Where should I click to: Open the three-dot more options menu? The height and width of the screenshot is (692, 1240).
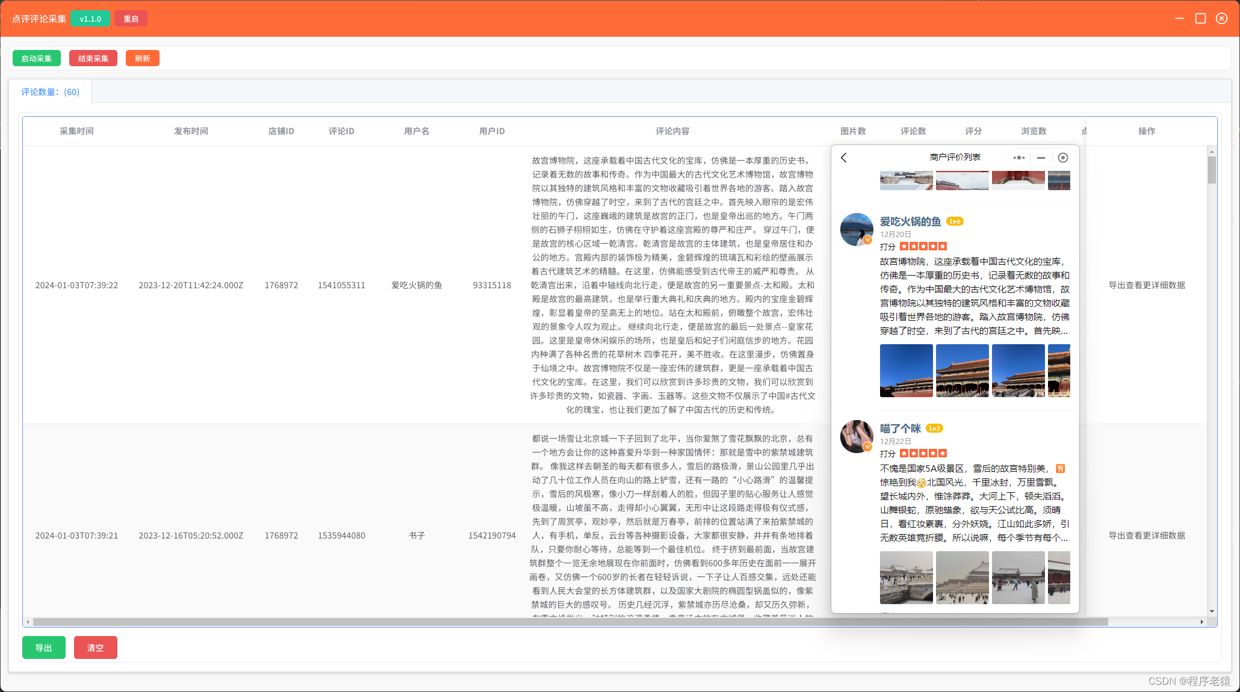pyautogui.click(x=1018, y=158)
